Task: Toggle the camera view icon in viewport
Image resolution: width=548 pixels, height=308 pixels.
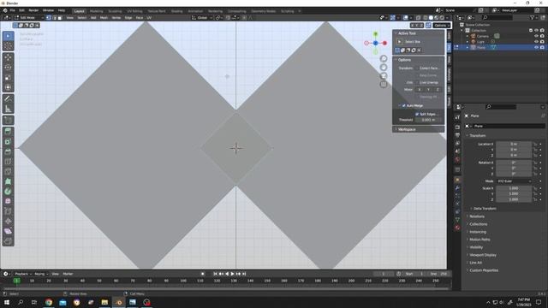Action: click(x=384, y=76)
